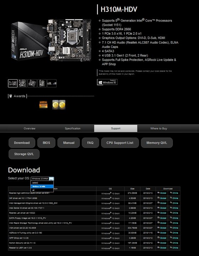
Task: Download INF driver from Global
Action: click(x=162, y=198)
